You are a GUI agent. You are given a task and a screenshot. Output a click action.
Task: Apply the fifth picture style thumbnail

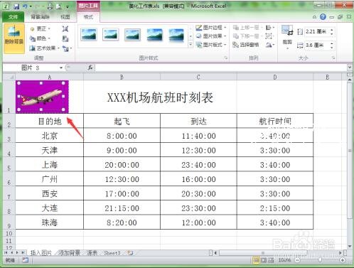click(176, 35)
